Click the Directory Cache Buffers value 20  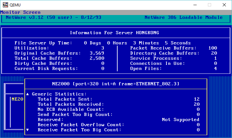(x=214, y=53)
